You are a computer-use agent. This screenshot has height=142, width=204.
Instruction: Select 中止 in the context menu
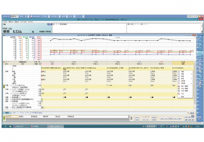[x=185, y=94]
